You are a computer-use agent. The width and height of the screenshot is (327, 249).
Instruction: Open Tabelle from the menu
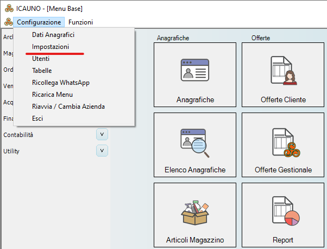(x=42, y=71)
